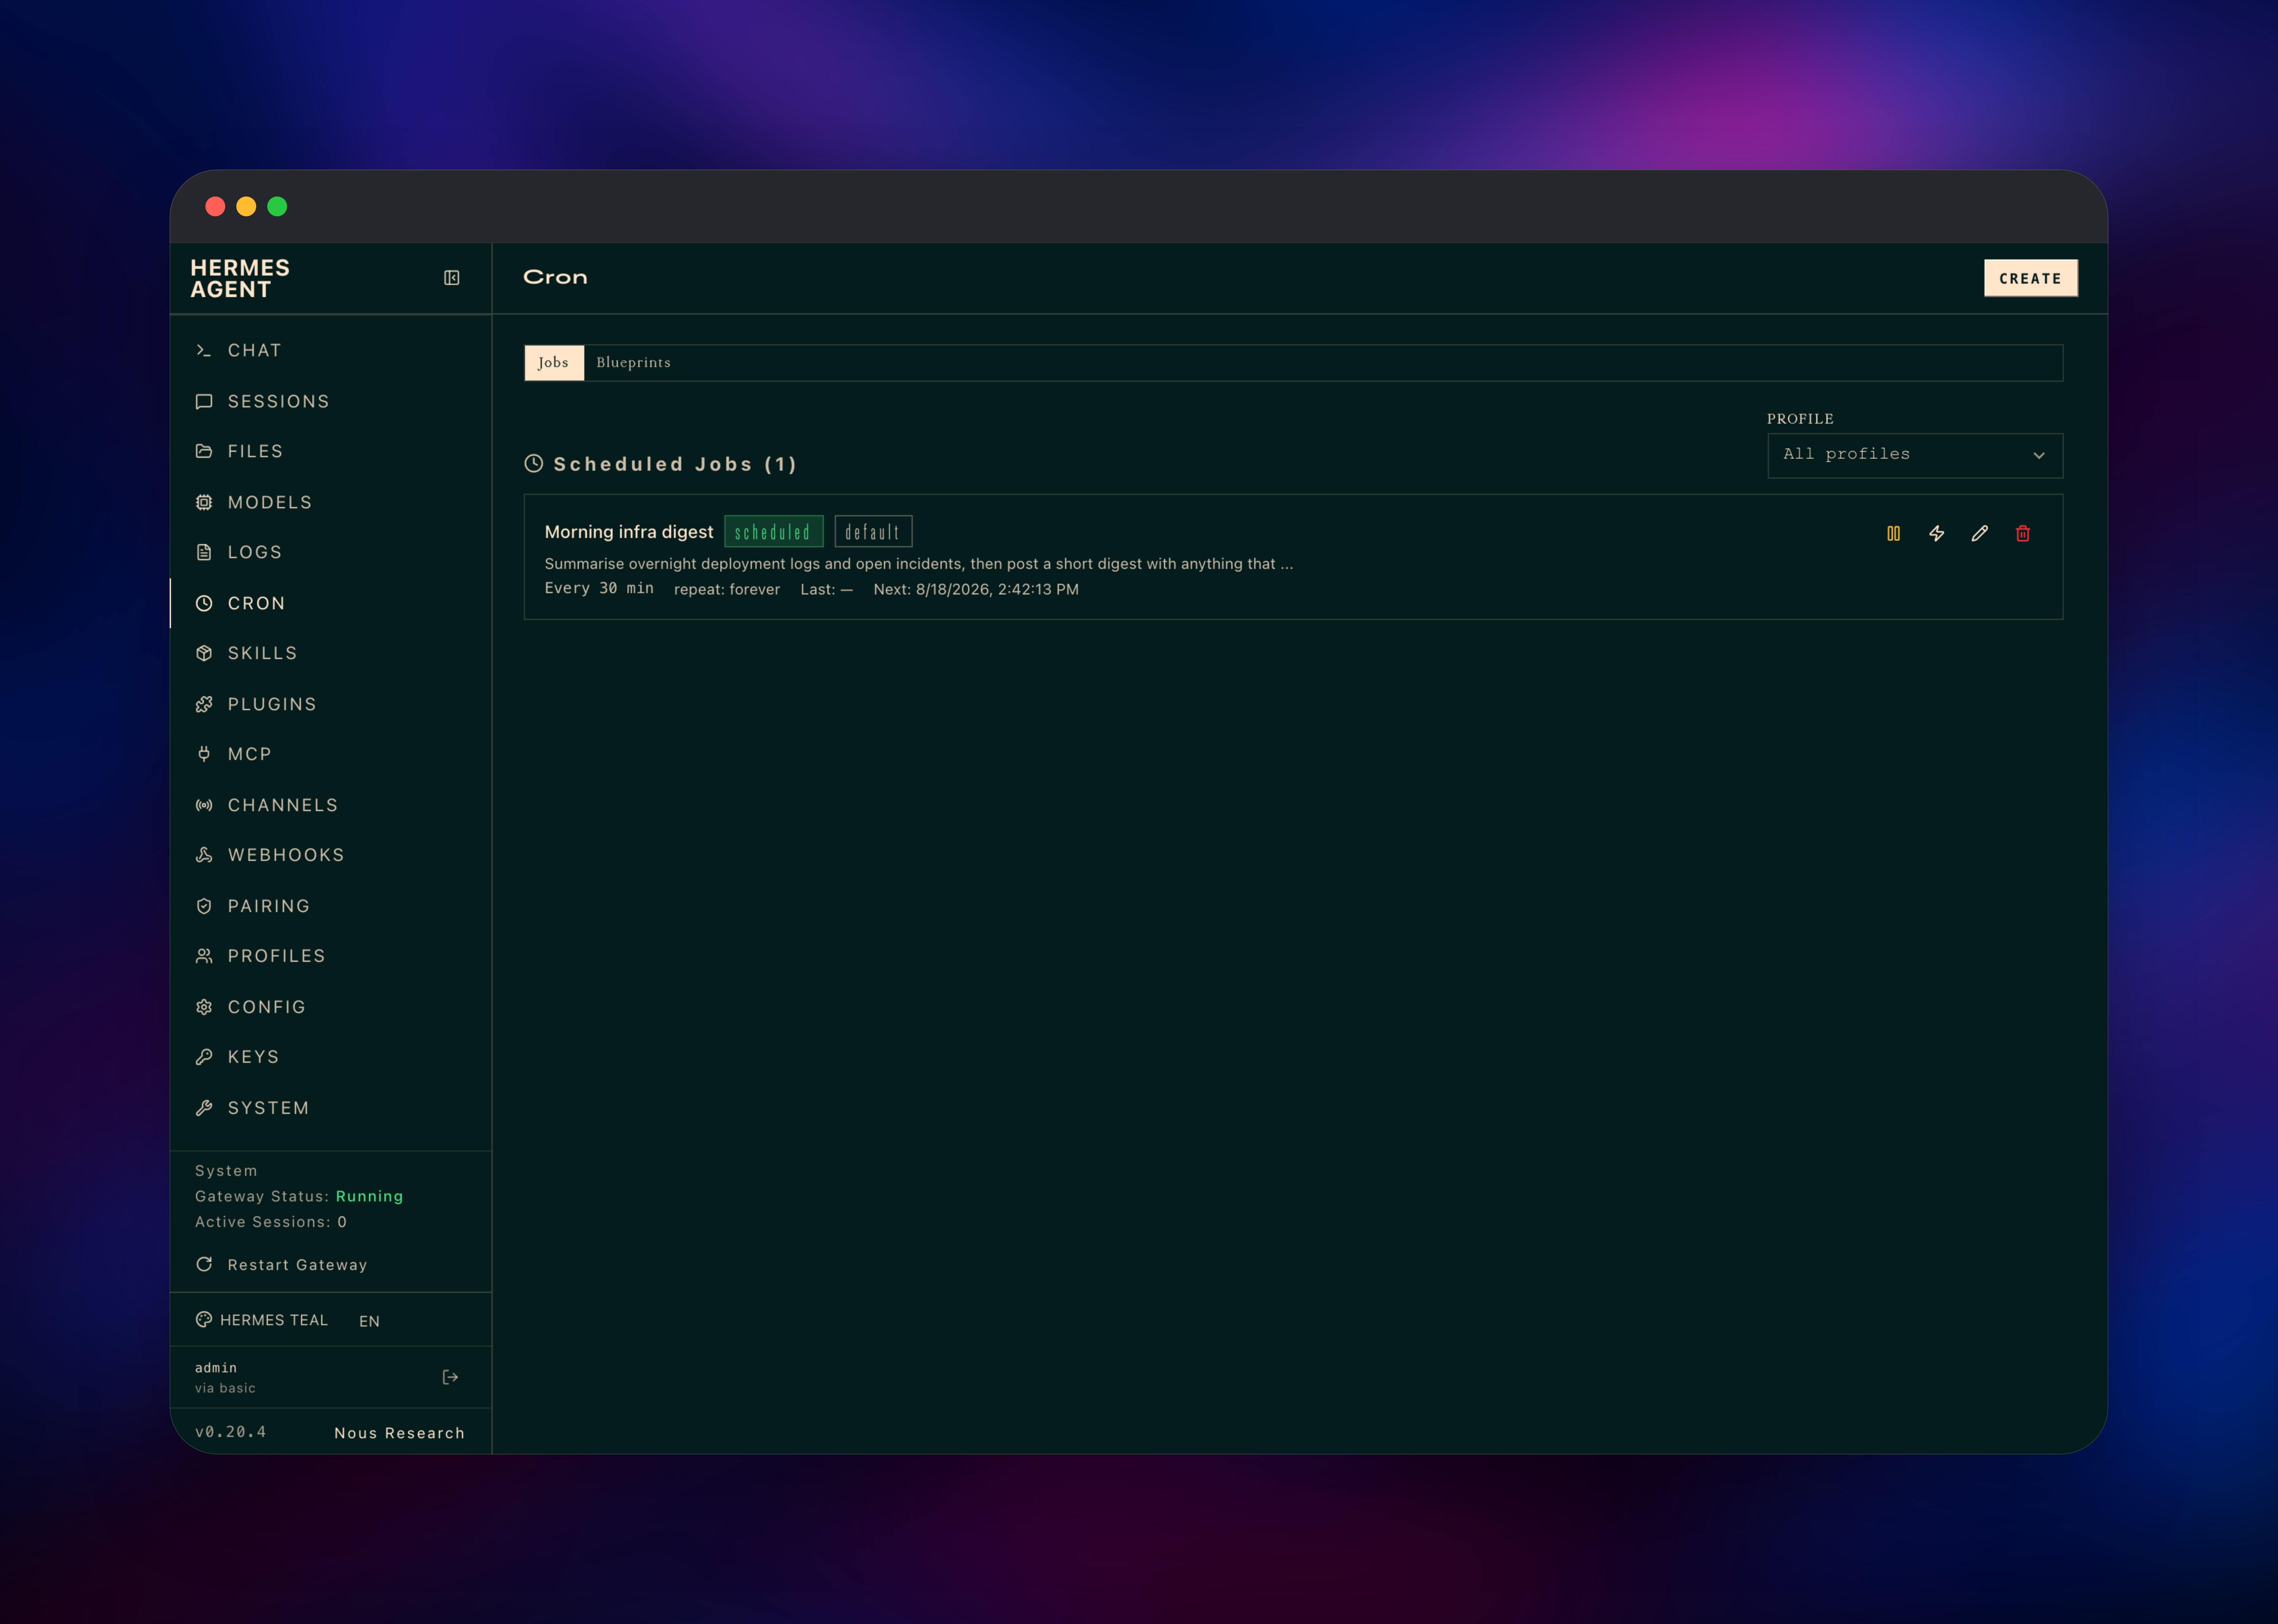Click HERMES TEAL theme label
Image resolution: width=2278 pixels, height=1624 pixels.
click(274, 1320)
